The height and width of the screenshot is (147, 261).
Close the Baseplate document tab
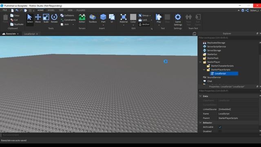click(x=18, y=34)
